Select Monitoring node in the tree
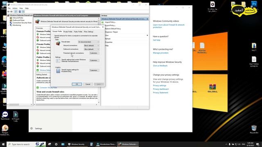Screen dimensions: 262x147 click(x=17, y=25)
